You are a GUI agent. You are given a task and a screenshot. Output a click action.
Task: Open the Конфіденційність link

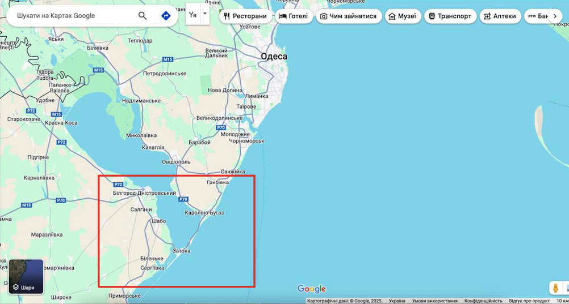tap(483, 301)
